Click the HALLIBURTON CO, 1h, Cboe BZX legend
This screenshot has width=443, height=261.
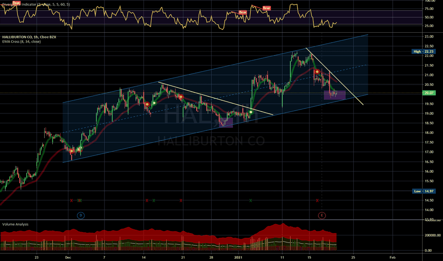pyautogui.click(x=29, y=37)
